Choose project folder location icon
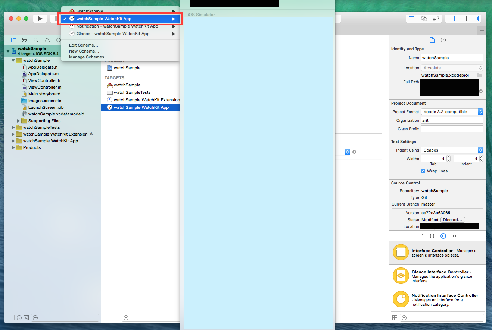This screenshot has width=492, height=330. point(479,75)
